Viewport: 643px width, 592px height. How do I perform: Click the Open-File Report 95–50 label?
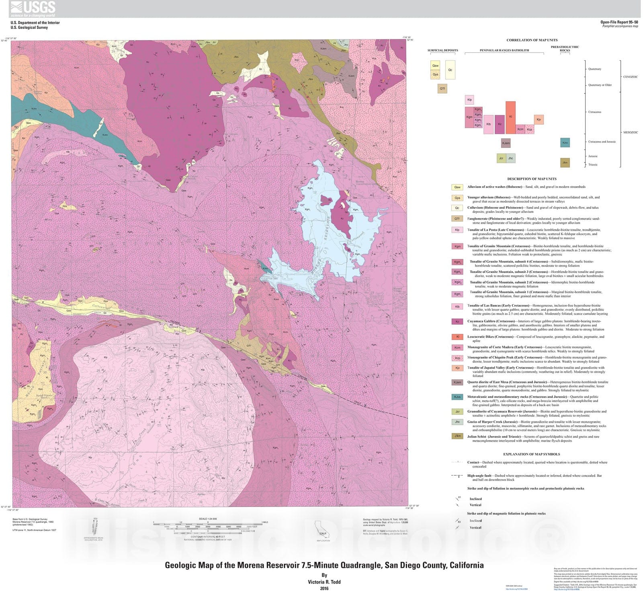[x=619, y=22]
